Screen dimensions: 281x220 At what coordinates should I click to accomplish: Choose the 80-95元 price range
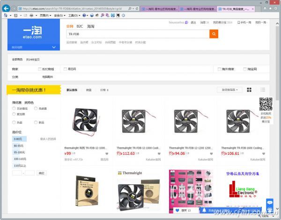click(x=19, y=146)
